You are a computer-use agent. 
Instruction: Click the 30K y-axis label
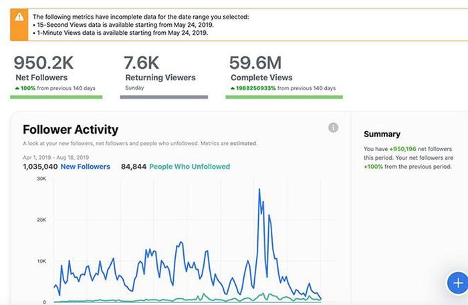[x=41, y=179]
